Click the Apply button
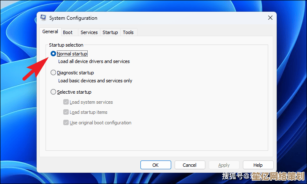307x184 pixels. 224,165
